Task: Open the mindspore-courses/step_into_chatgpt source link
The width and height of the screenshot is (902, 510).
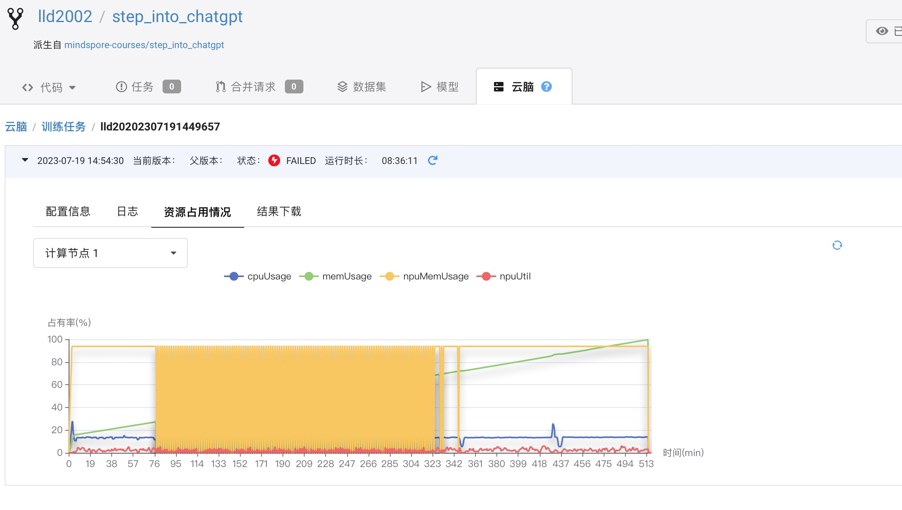Action: click(144, 45)
